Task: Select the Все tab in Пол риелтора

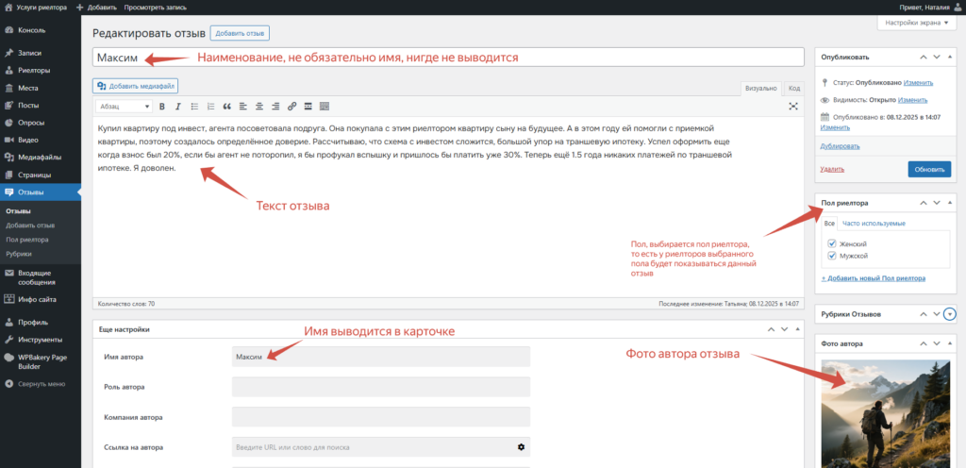Action: (x=829, y=223)
